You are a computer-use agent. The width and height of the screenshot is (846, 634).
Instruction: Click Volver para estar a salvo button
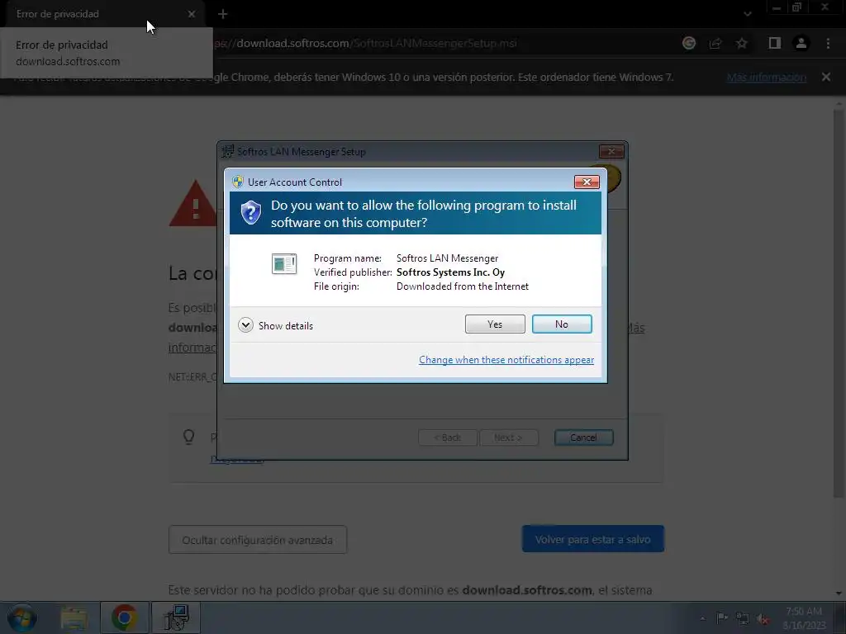(593, 539)
